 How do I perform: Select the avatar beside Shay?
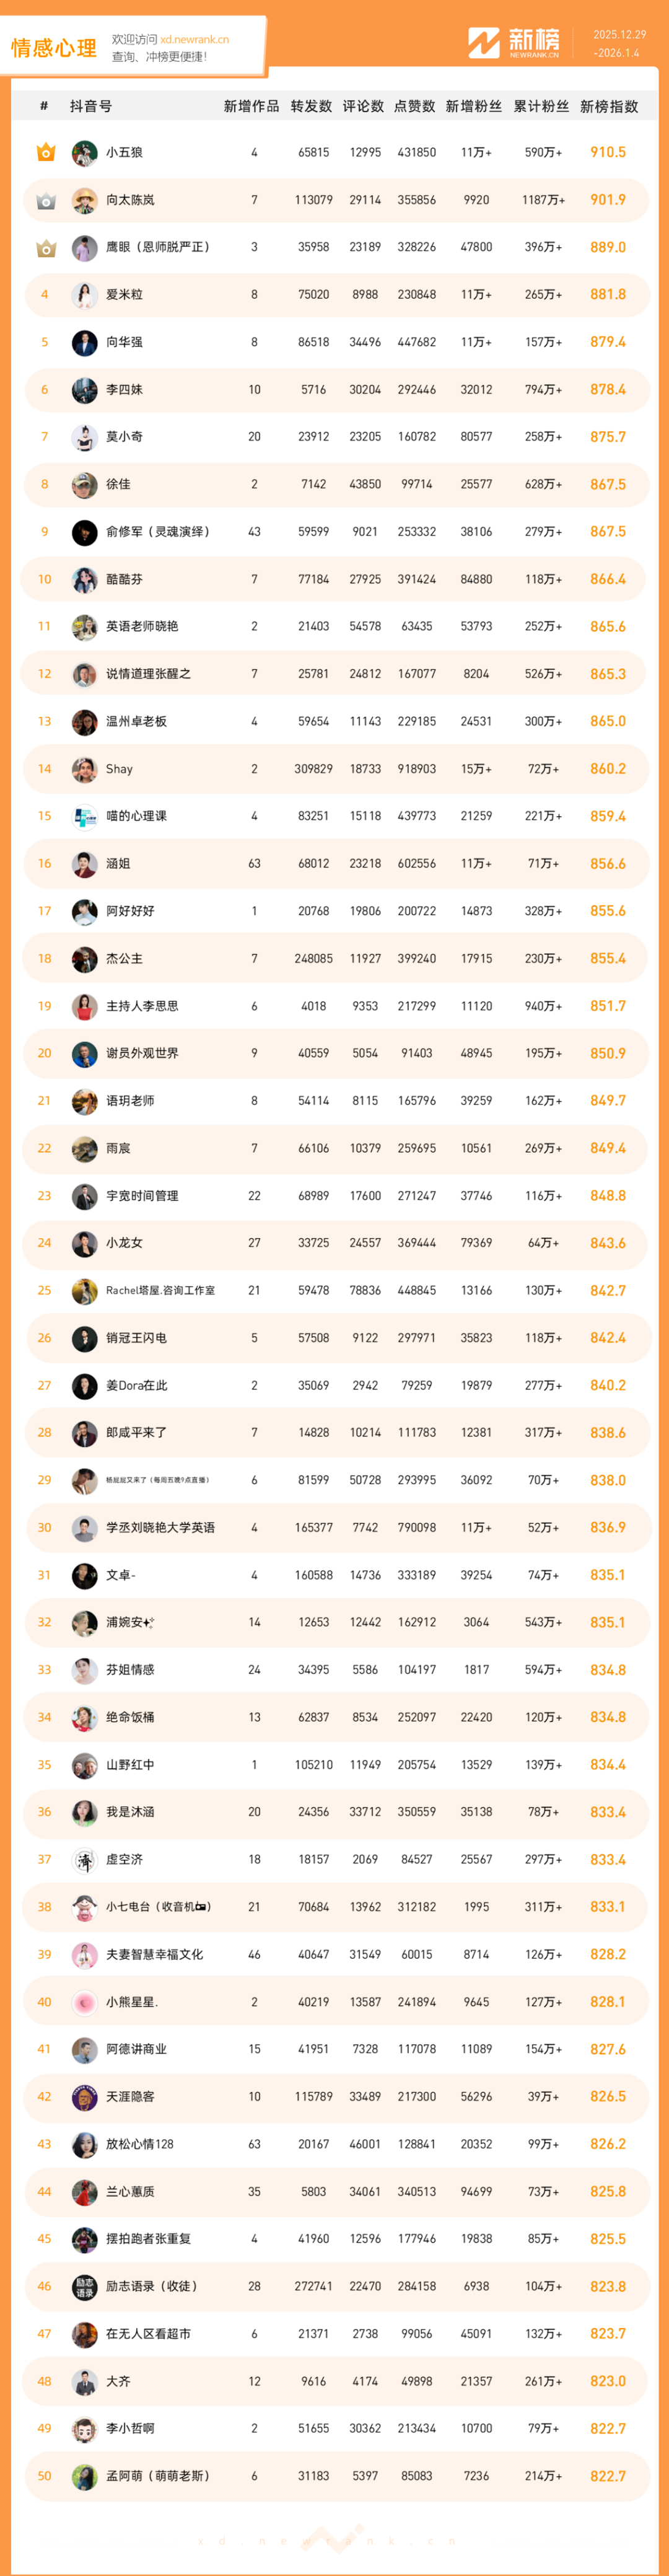click(85, 769)
